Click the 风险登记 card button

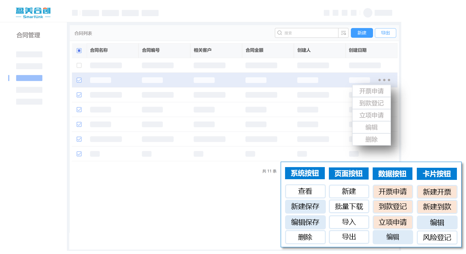tap(437, 237)
